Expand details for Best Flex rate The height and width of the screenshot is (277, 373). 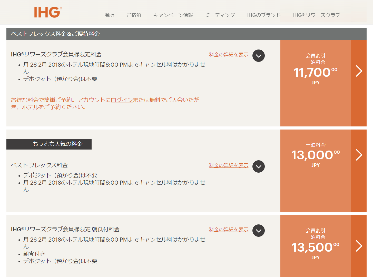click(258, 166)
